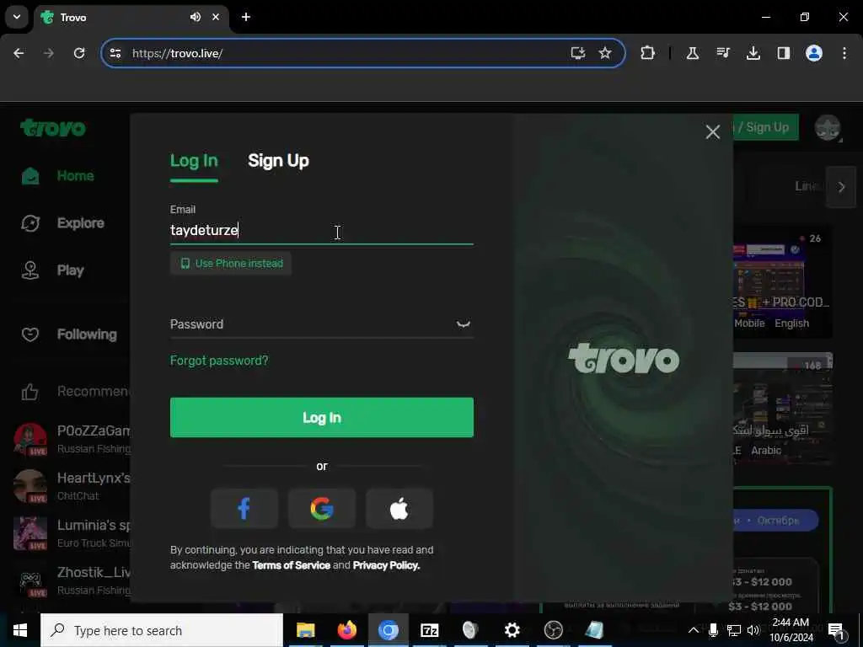Open a new browser tab
863x647 pixels.
click(x=246, y=17)
